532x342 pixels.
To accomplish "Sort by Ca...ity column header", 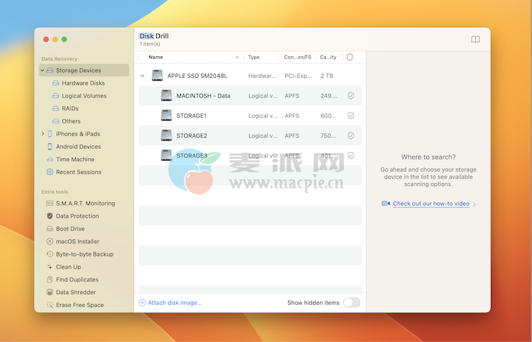I will 328,57.
